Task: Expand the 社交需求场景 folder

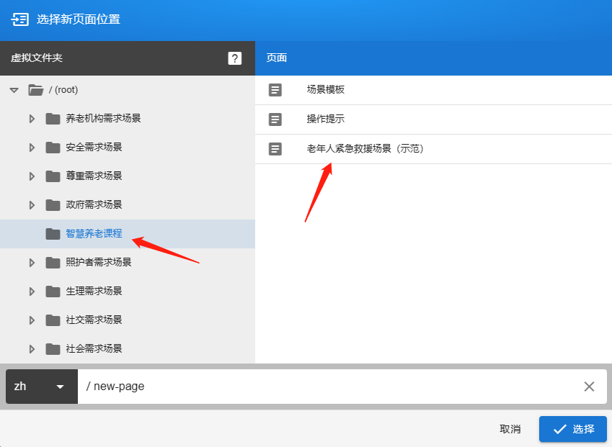Action: (x=32, y=320)
